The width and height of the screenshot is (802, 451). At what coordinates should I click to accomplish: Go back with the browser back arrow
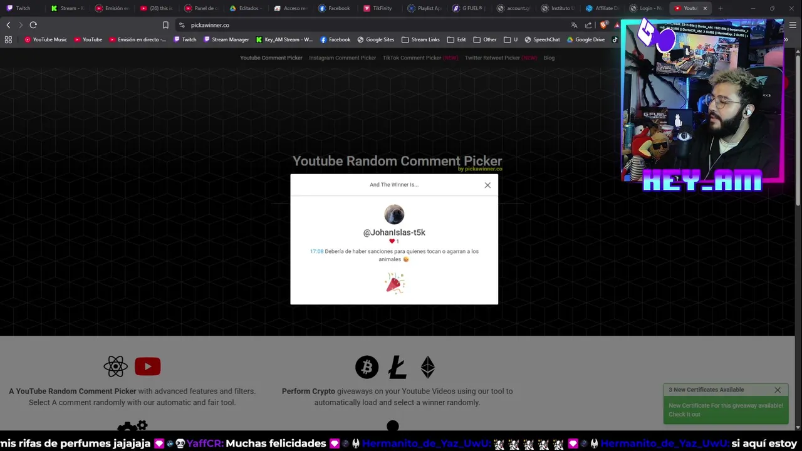click(8, 25)
